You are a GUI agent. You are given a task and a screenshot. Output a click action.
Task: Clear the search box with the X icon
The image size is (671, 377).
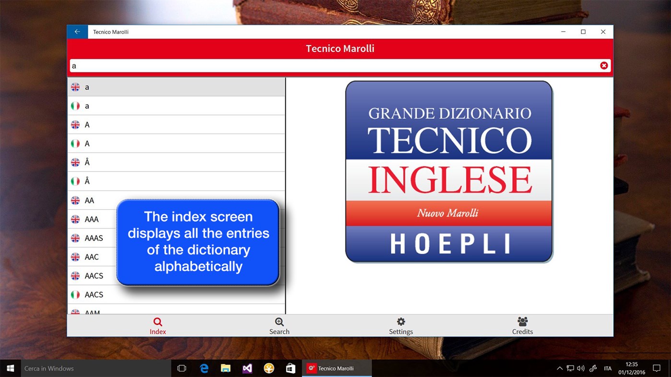[x=604, y=65]
